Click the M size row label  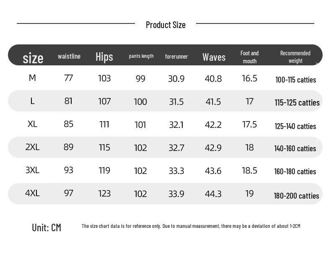point(32,78)
